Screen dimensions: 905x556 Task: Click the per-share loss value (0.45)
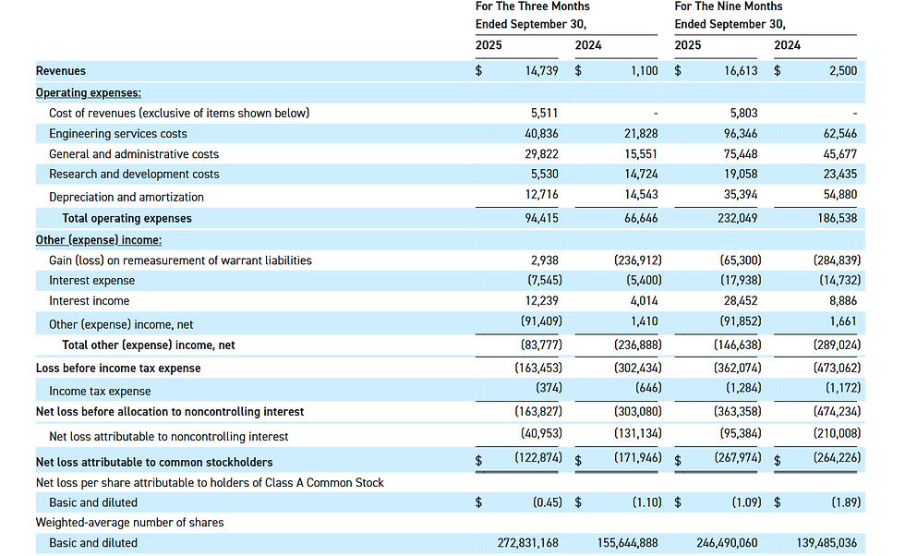click(x=547, y=502)
